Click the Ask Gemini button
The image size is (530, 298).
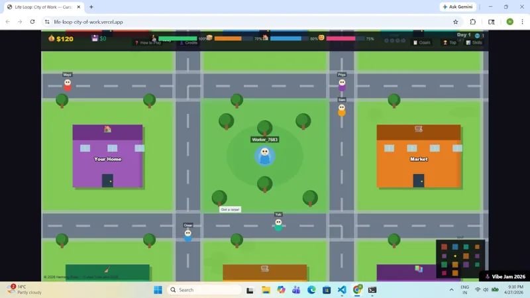pyautogui.click(x=458, y=7)
